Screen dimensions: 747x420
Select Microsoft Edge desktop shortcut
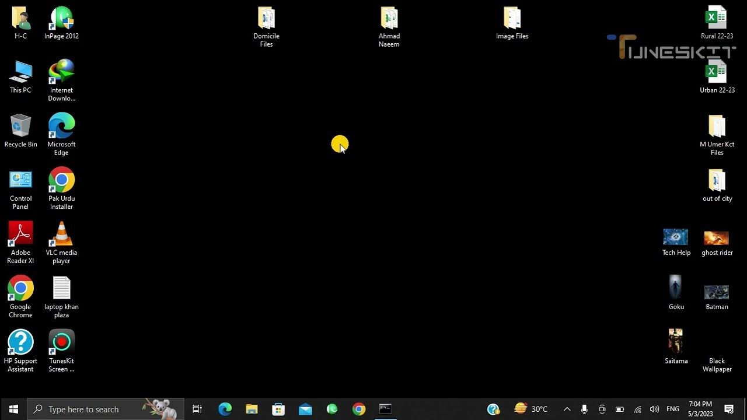[61, 135]
